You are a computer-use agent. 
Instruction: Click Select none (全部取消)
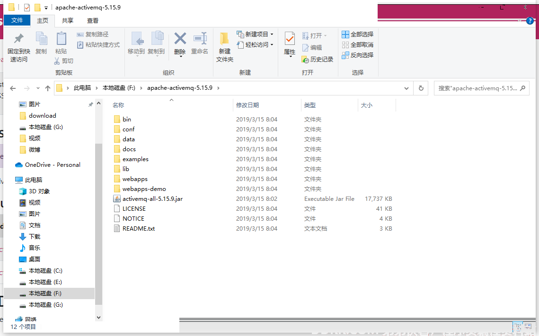[357, 44]
